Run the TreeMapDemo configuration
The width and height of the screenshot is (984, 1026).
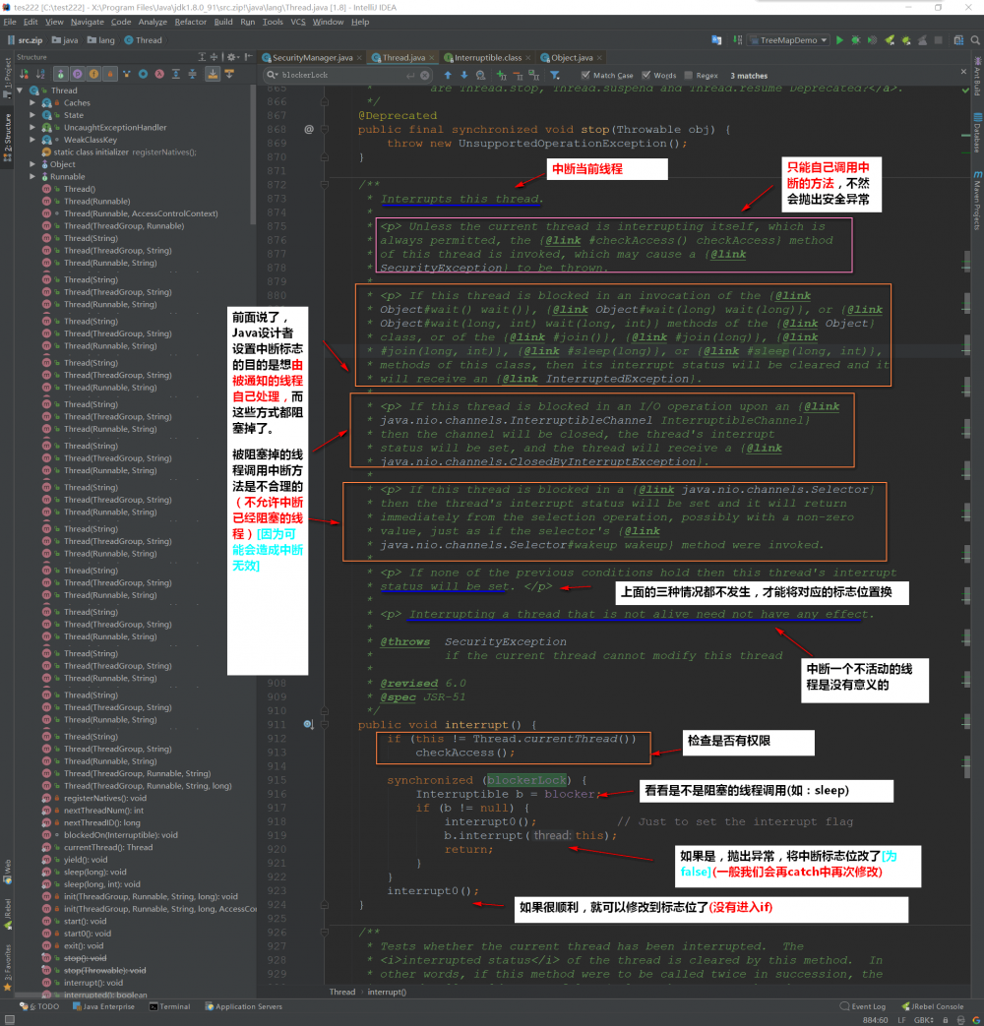tap(839, 40)
